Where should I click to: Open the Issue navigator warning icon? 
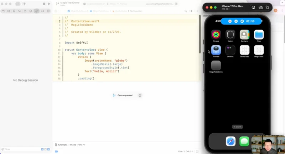pyautogui.click(x=25, y=11)
